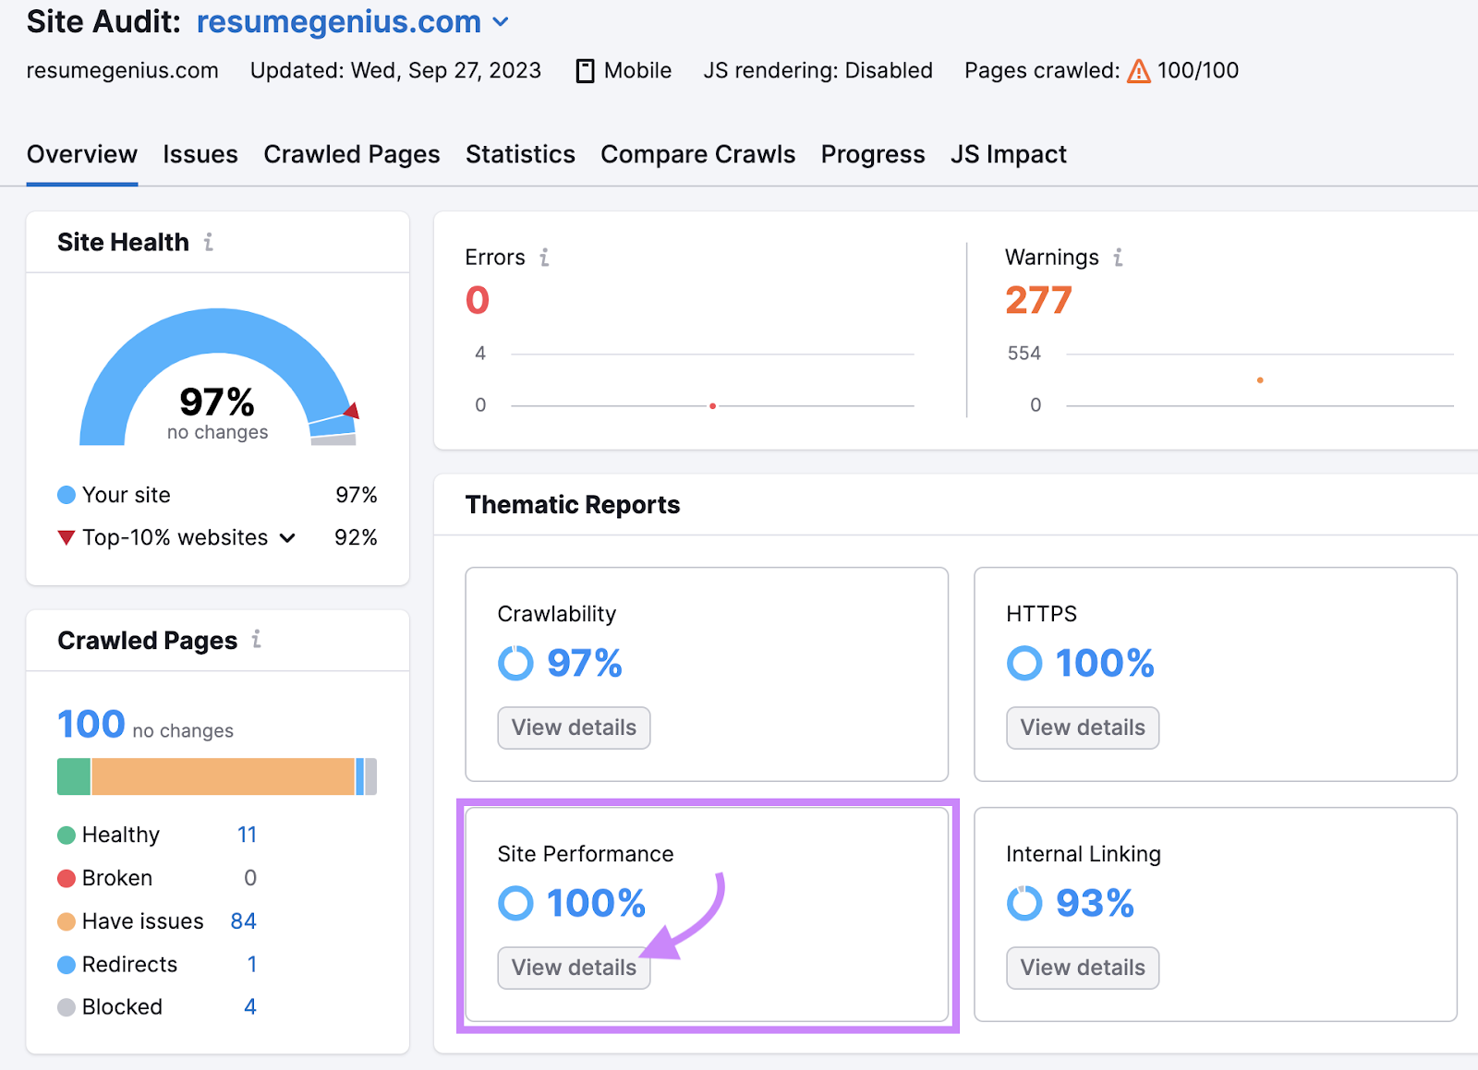View details for HTTPS report
This screenshot has height=1070, width=1478.
pyautogui.click(x=1083, y=727)
